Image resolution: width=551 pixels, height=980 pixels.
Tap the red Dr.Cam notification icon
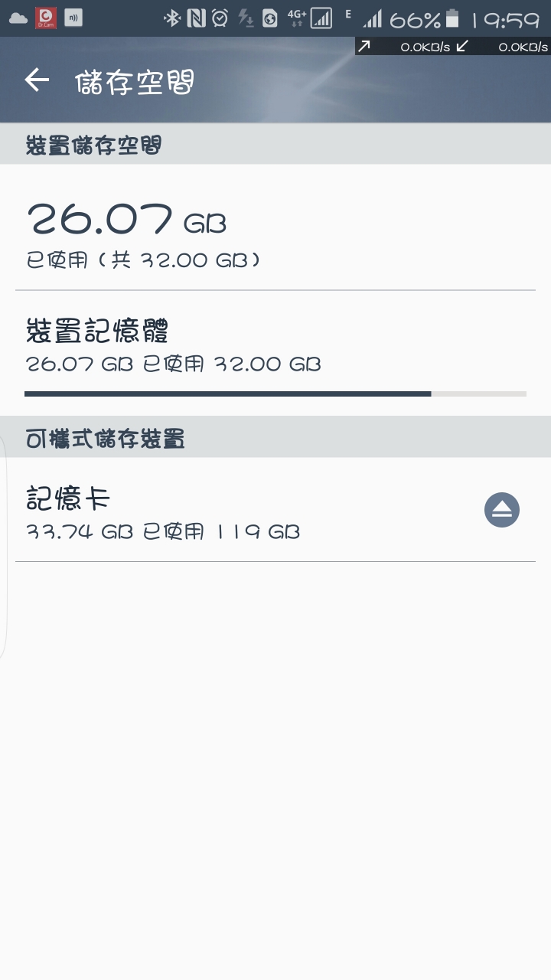[46, 18]
